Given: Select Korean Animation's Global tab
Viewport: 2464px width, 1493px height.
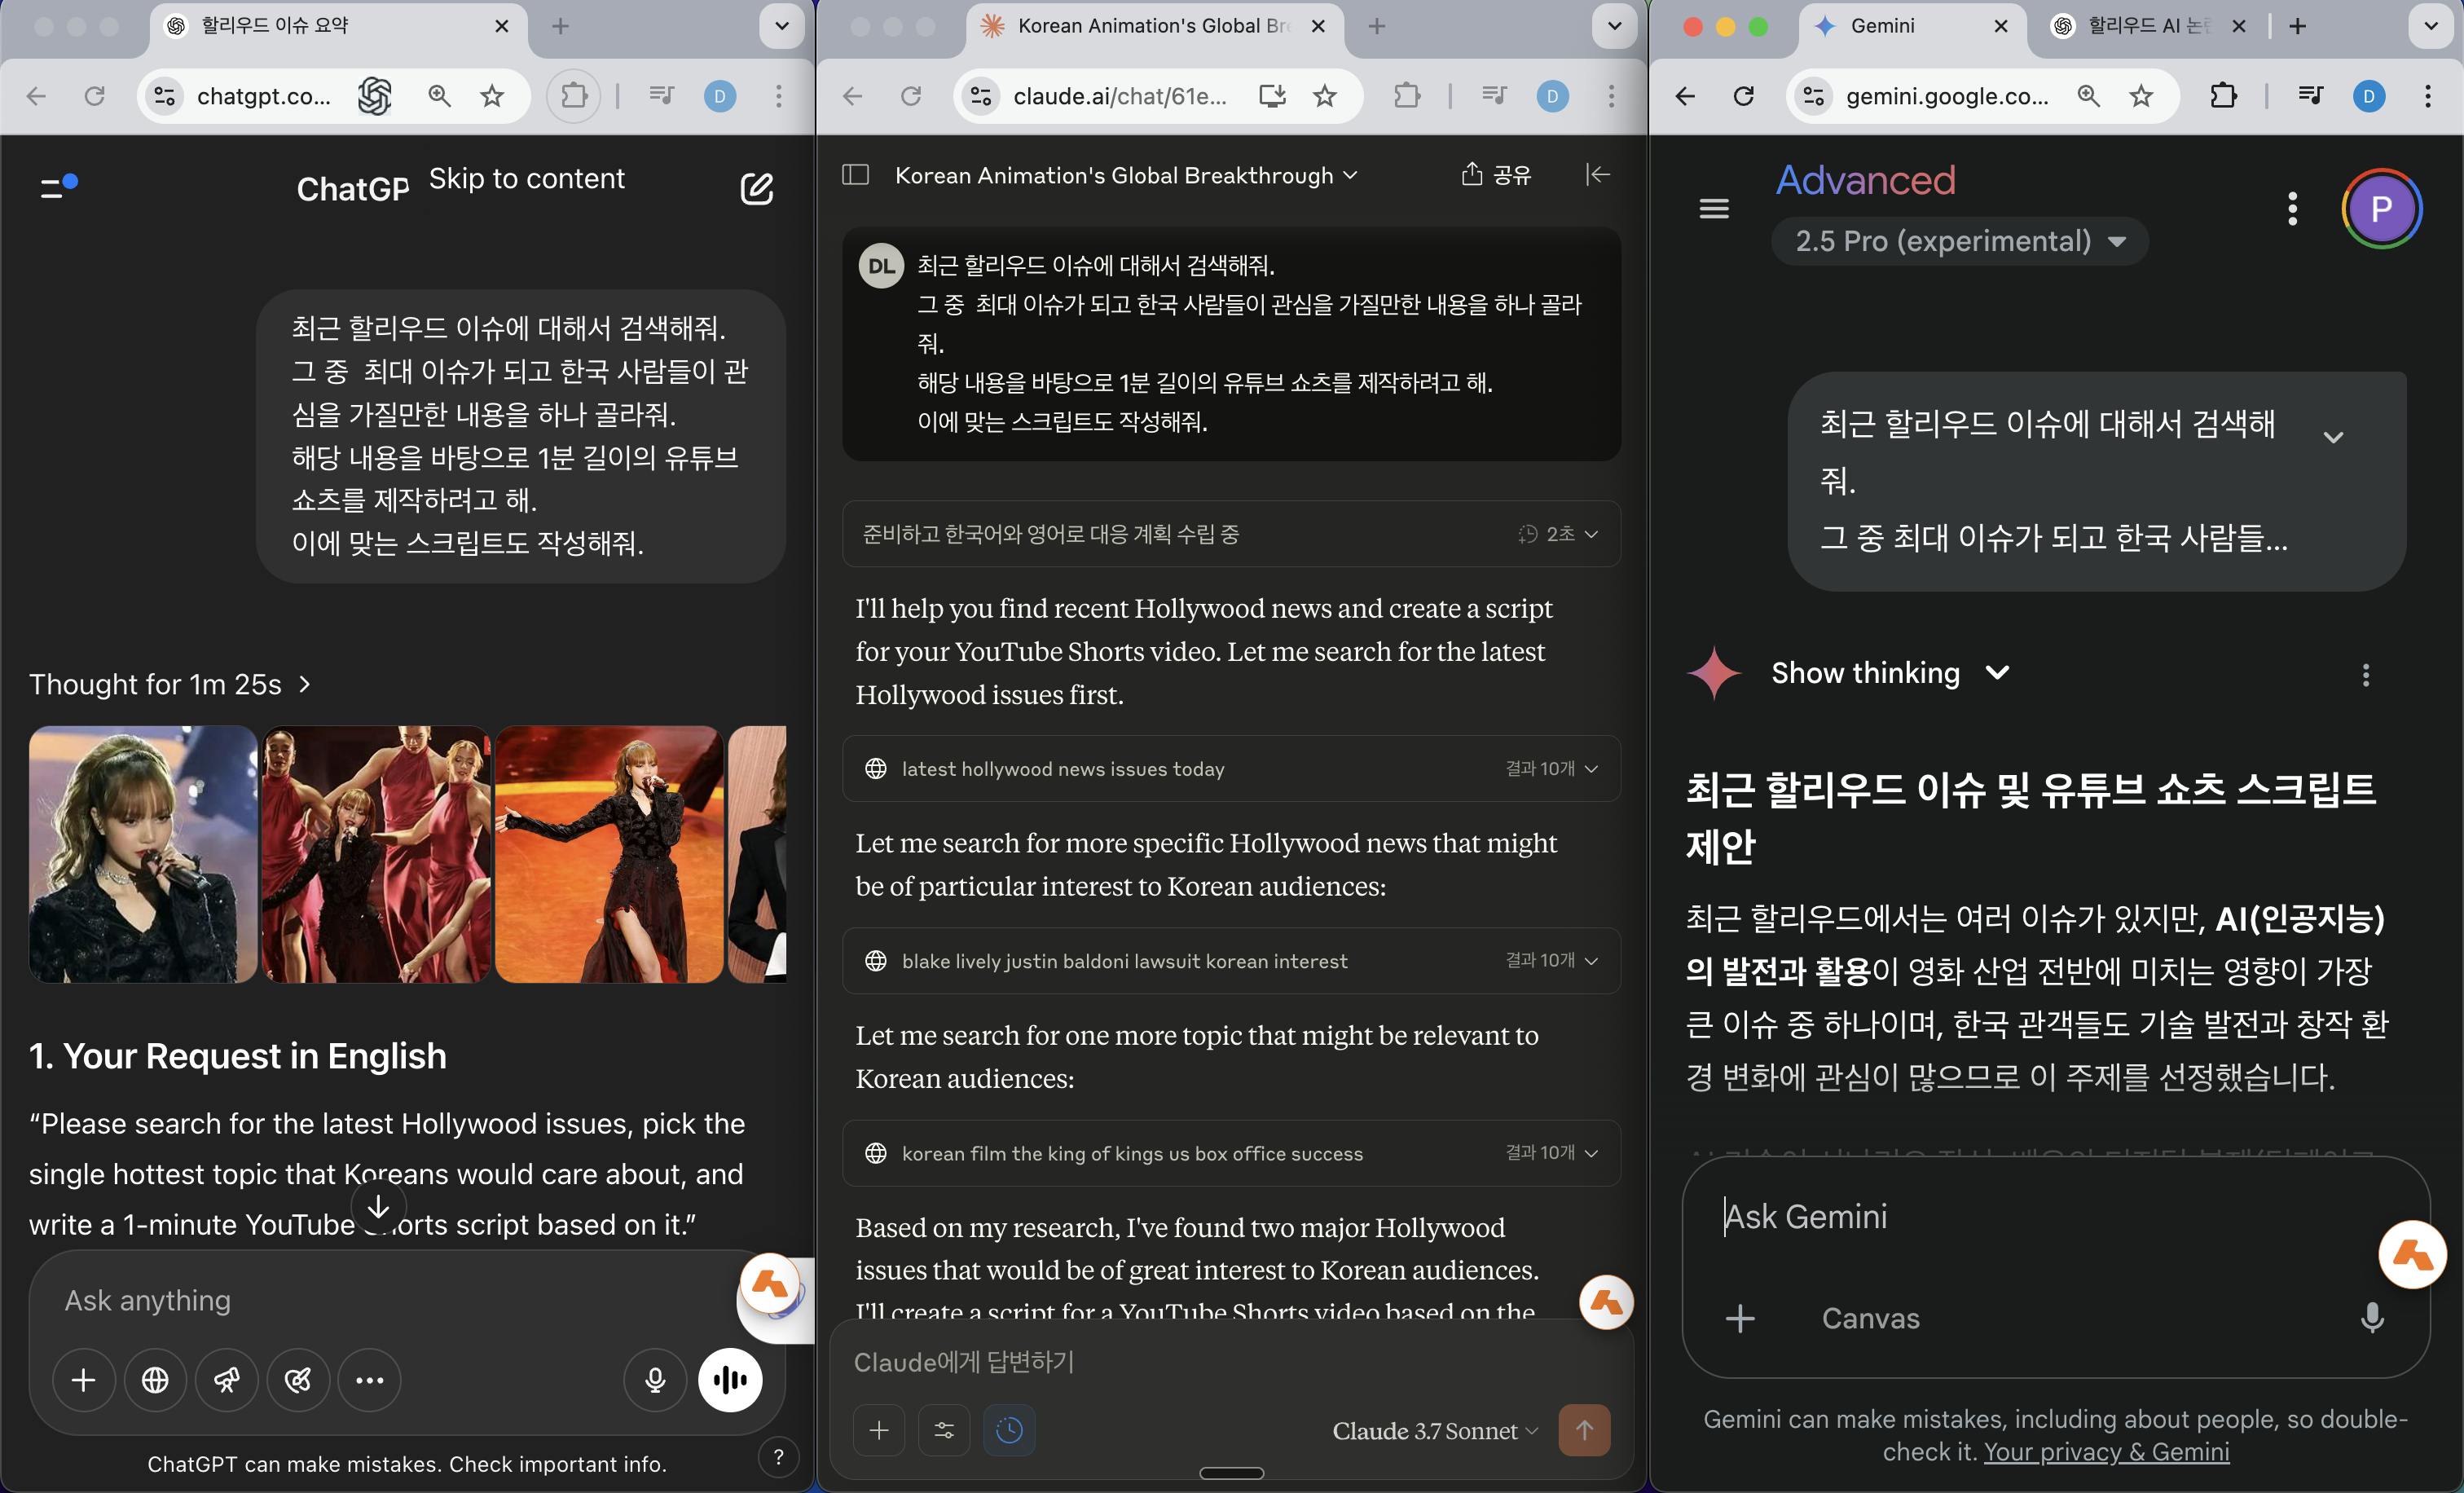Looking at the screenshot, I should [x=1155, y=26].
